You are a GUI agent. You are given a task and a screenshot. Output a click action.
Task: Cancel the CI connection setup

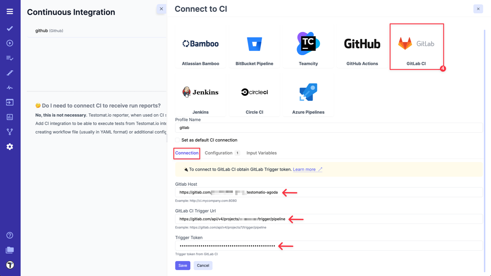pos(203,265)
